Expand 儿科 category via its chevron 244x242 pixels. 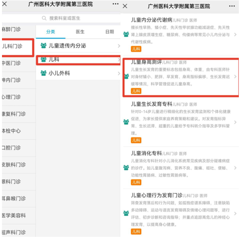pos(119,60)
